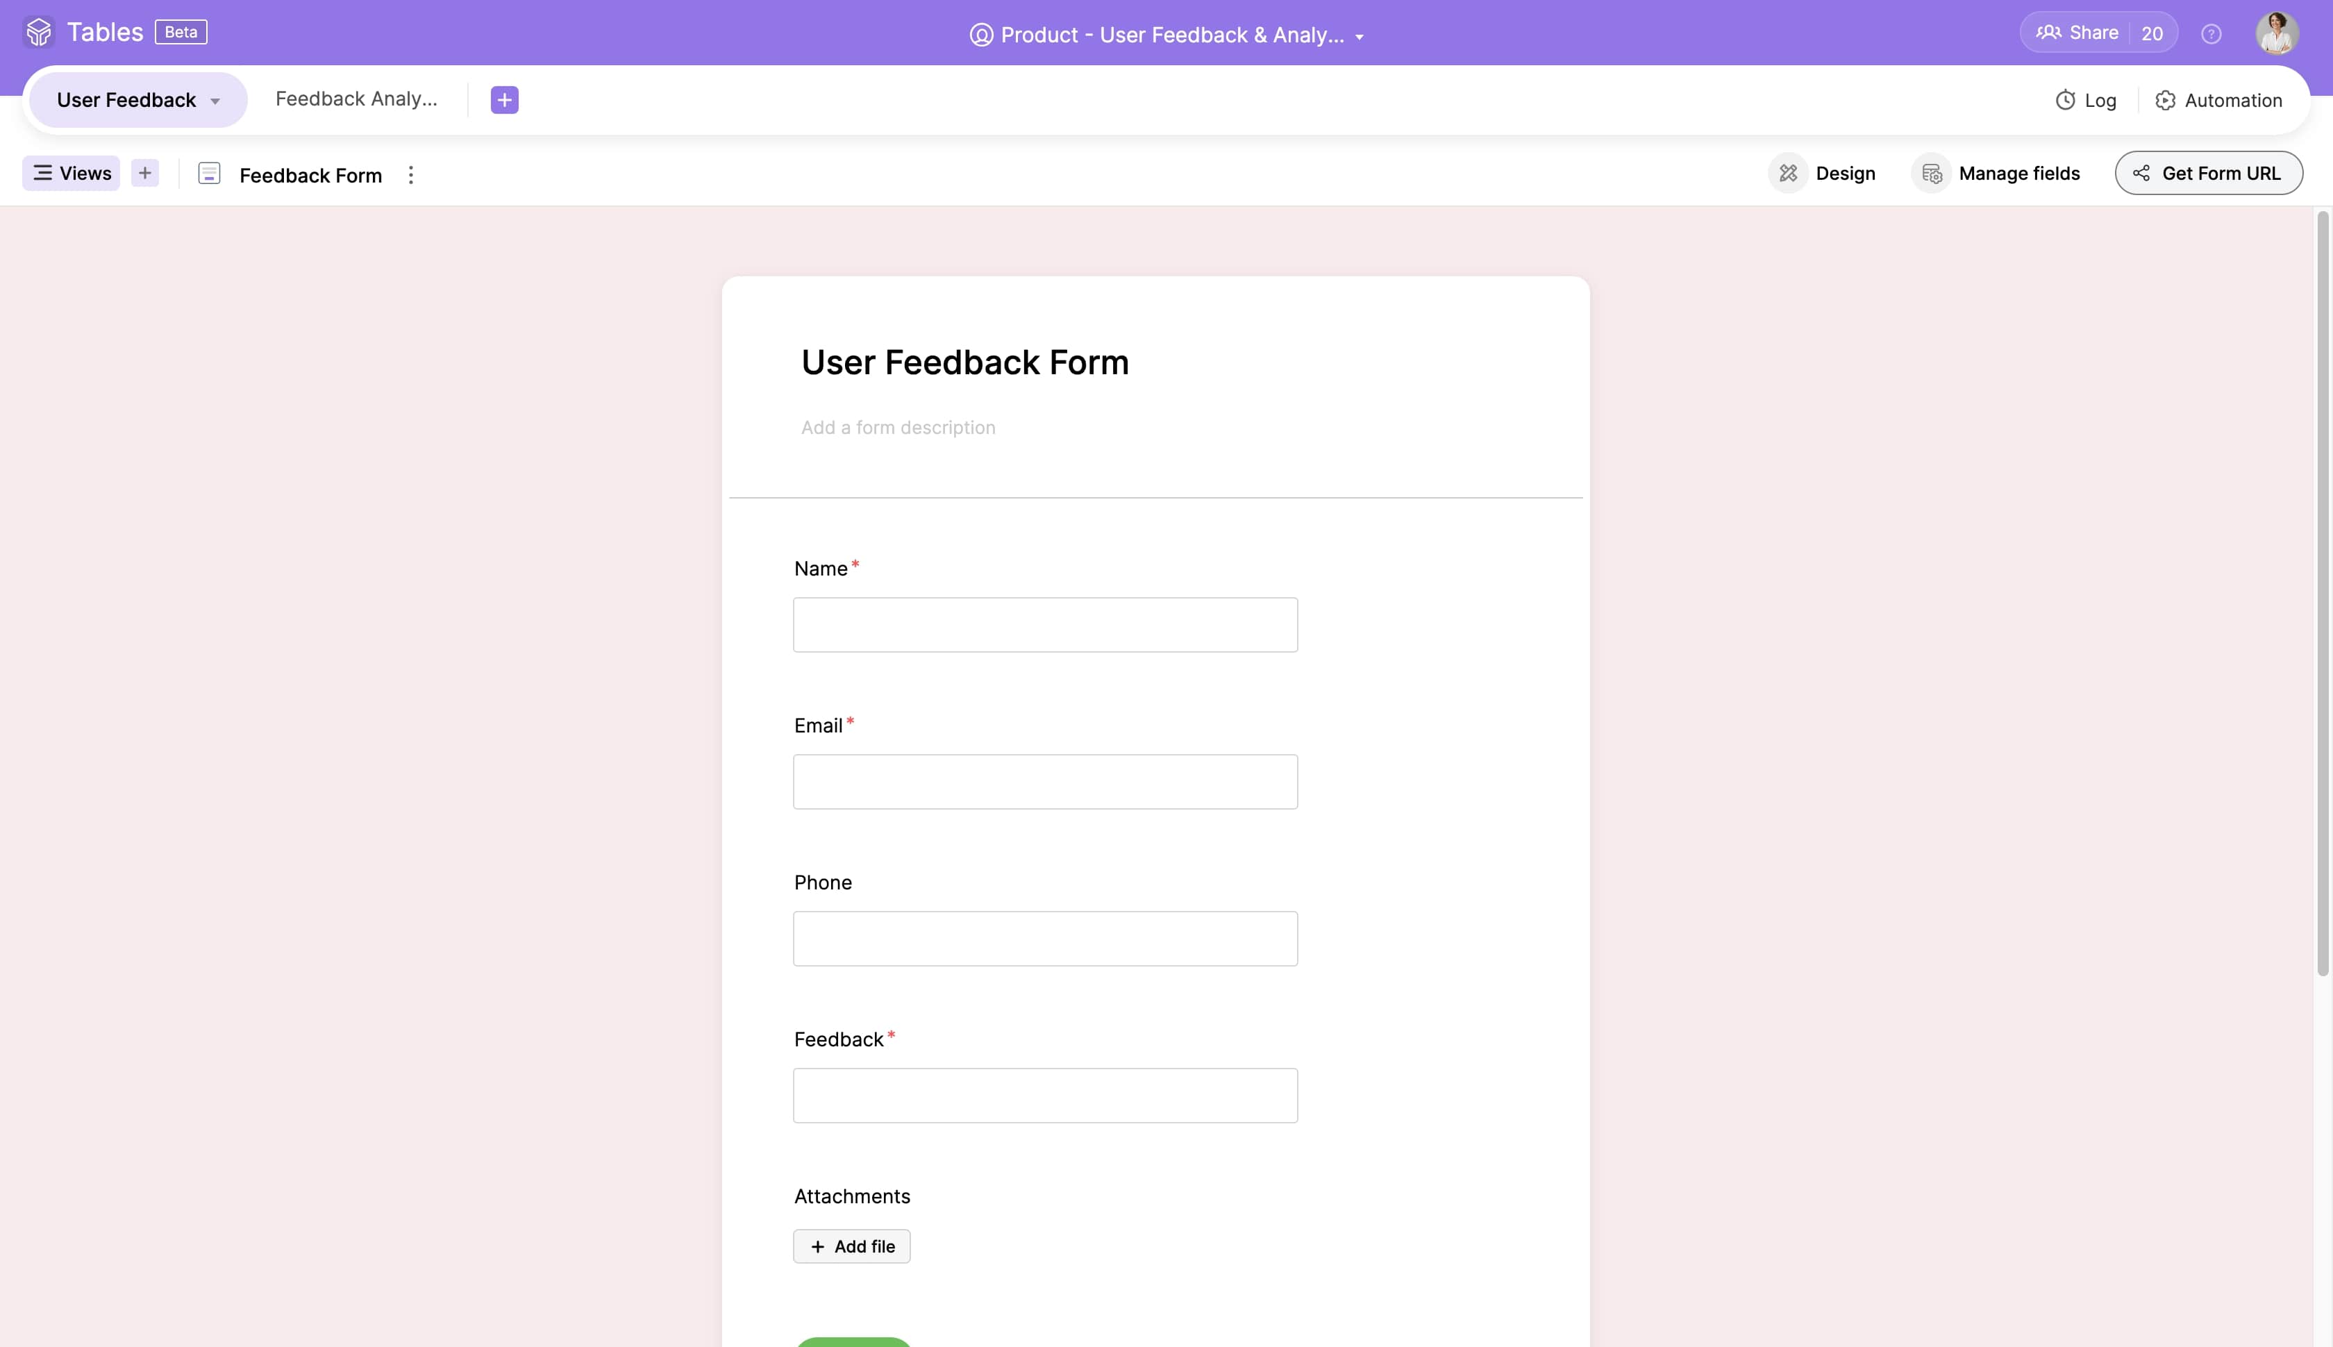Toggle the Views list panel
The width and height of the screenshot is (2333, 1347).
point(72,173)
